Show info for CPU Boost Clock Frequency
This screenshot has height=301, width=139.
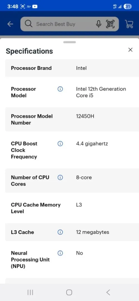coord(60,144)
